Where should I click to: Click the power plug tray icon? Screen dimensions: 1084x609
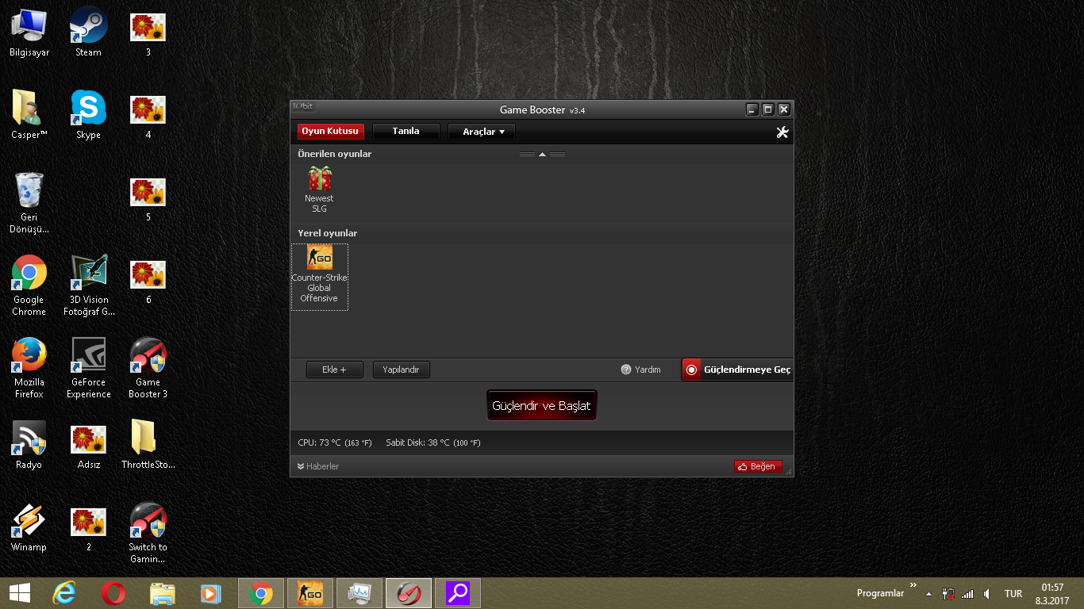(x=948, y=593)
